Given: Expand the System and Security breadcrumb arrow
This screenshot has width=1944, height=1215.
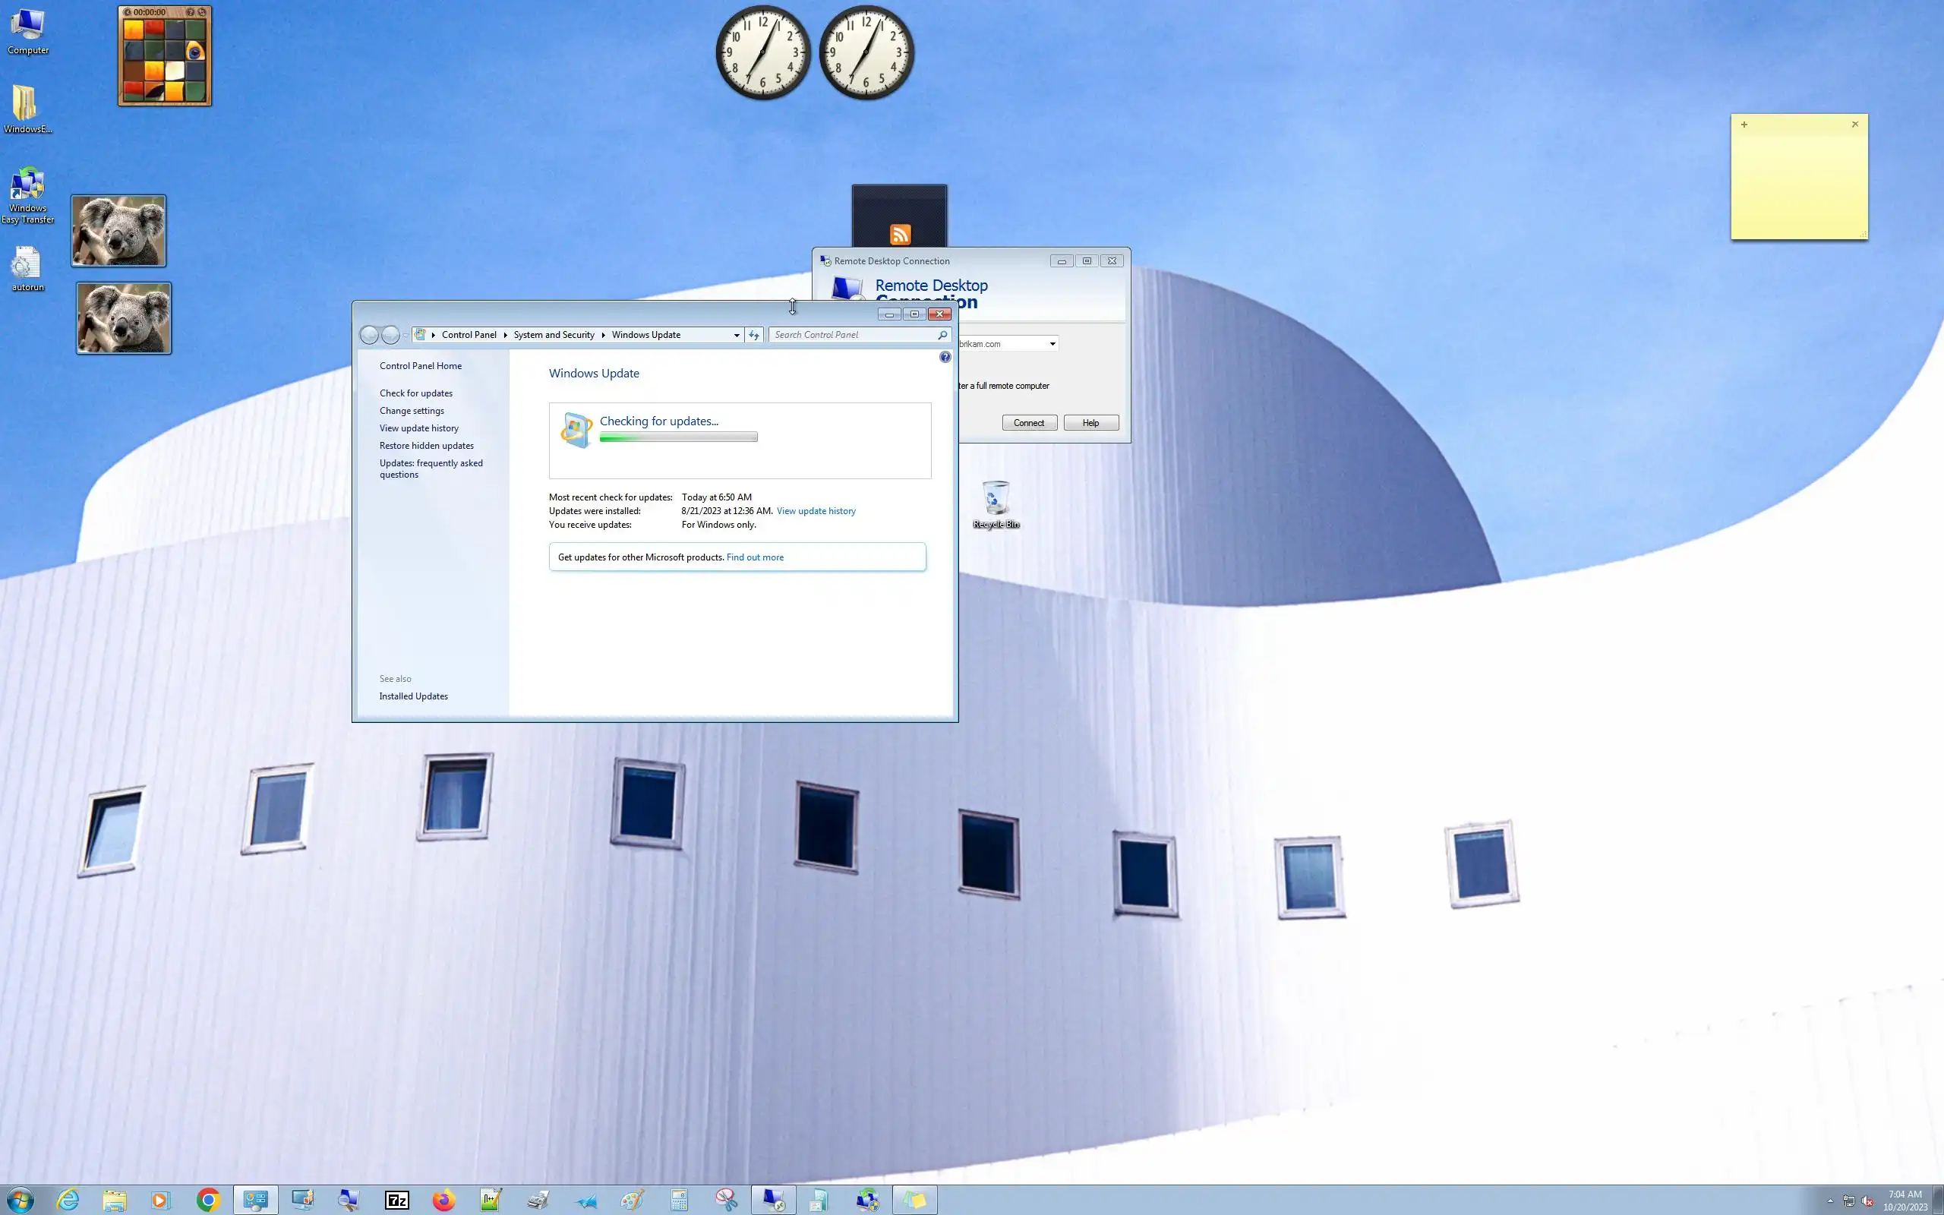Looking at the screenshot, I should [603, 335].
